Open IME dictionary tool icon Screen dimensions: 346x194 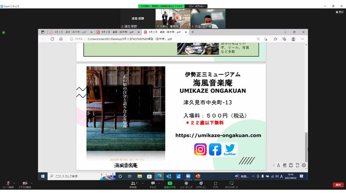pos(291,165)
